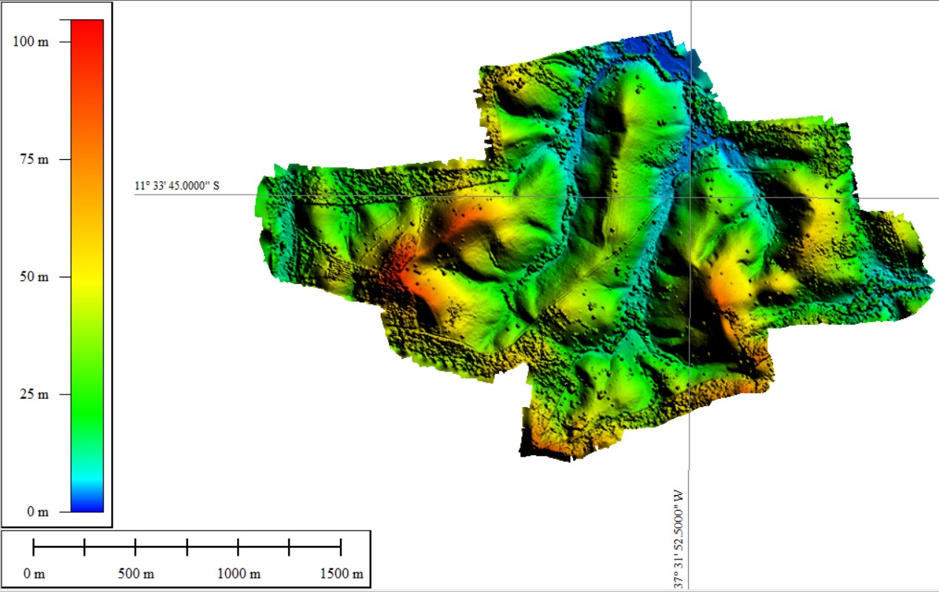Click the "25 m" elevation legend label
Image resolution: width=939 pixels, height=592 pixels.
tap(34, 394)
